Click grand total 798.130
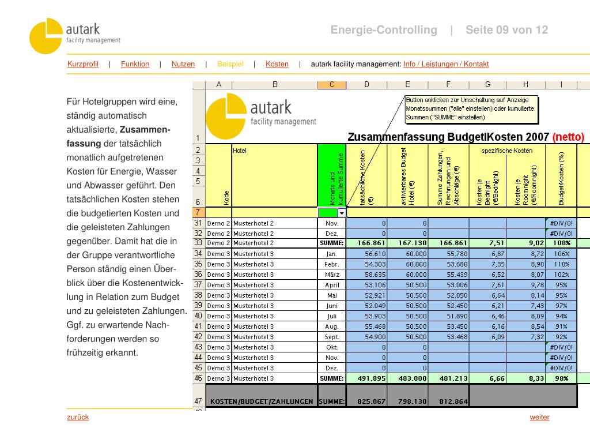Viewport: 590px width, 443px height. 407,396
